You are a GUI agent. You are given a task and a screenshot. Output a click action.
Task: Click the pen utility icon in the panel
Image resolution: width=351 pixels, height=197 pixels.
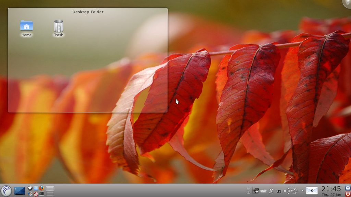30,193
